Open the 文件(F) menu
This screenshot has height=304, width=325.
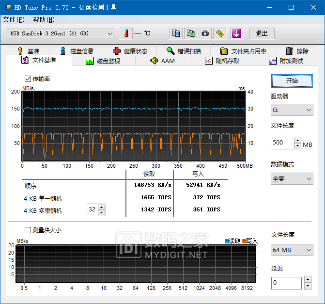tap(14, 20)
